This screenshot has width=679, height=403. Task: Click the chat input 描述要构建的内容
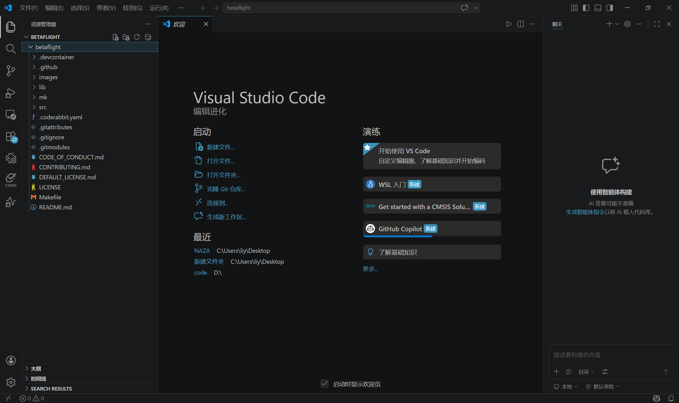point(611,355)
